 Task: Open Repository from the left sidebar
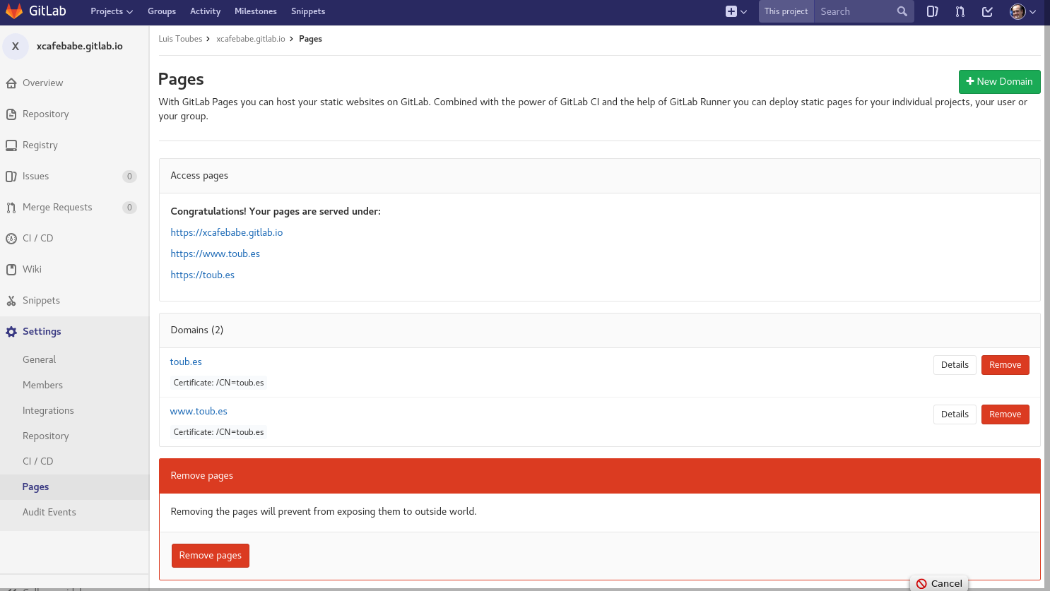pyautogui.click(x=47, y=114)
